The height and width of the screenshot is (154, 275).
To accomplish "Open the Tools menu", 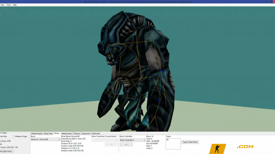I will pyautogui.click(x=9, y=5).
